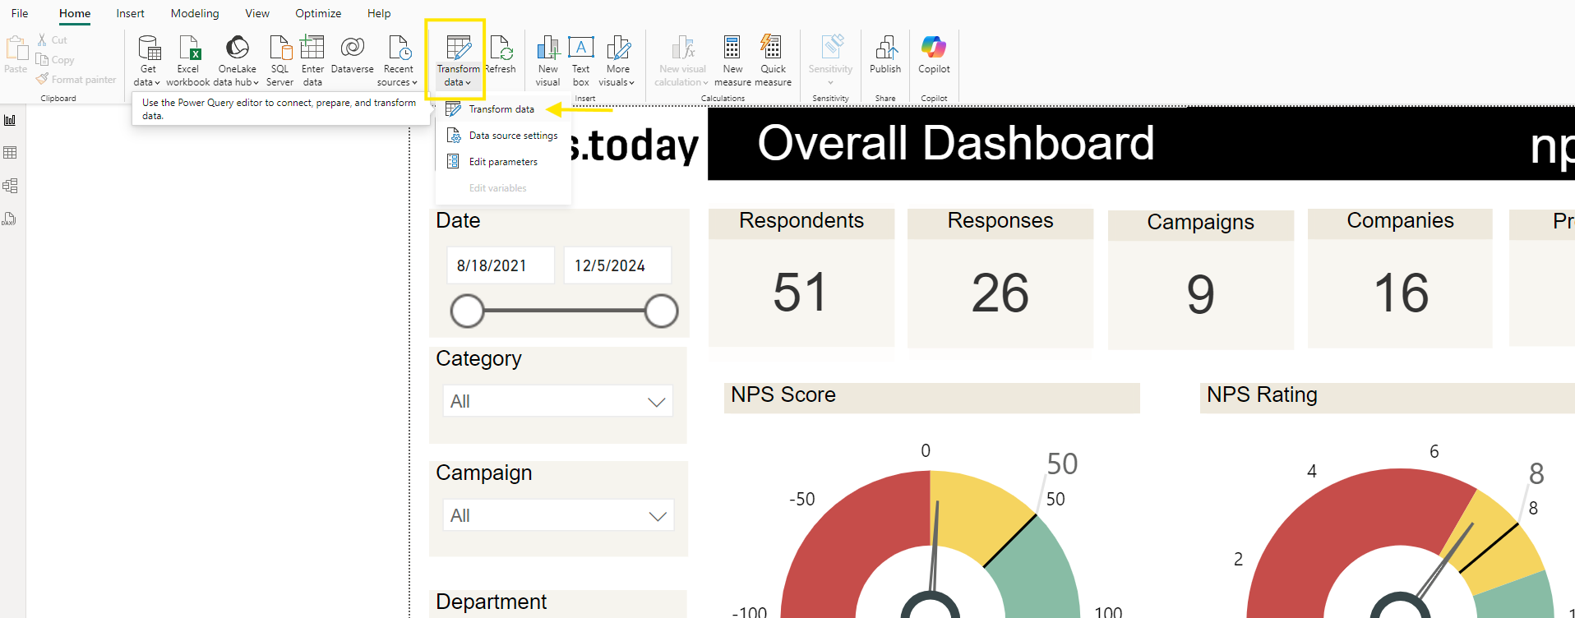
Task: Click the Enter data icon
Action: coord(312,49)
